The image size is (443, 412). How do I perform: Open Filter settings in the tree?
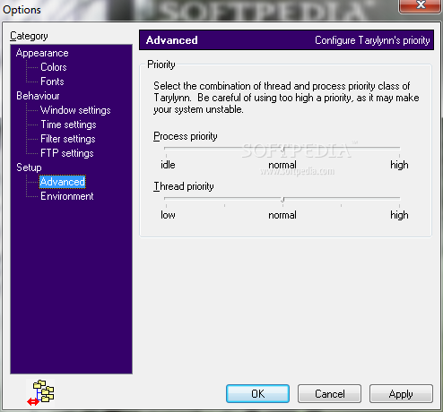click(x=68, y=139)
